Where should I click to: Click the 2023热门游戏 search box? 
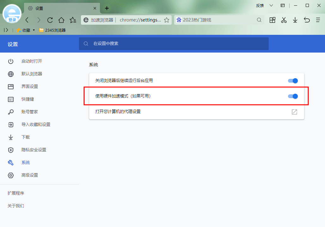219,20
